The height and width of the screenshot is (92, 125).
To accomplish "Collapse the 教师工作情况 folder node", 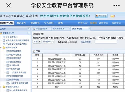I will tap(0, 48).
